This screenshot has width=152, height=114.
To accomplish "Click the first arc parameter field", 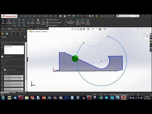I will coord(13,76).
